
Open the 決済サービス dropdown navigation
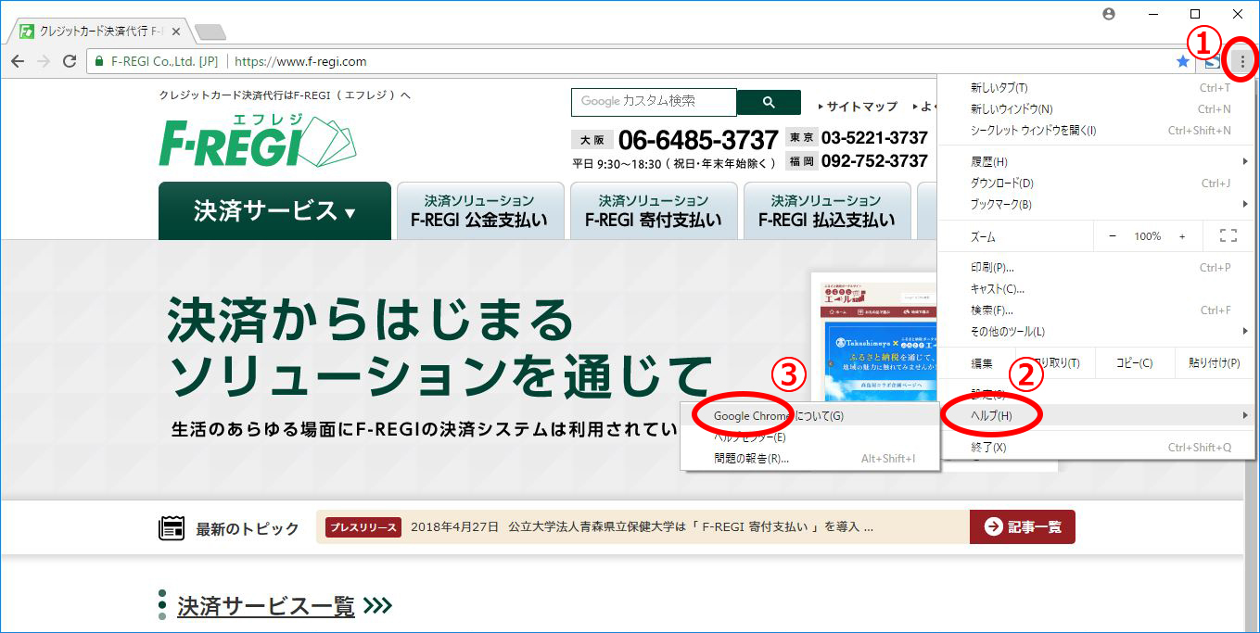pyautogui.click(x=274, y=211)
